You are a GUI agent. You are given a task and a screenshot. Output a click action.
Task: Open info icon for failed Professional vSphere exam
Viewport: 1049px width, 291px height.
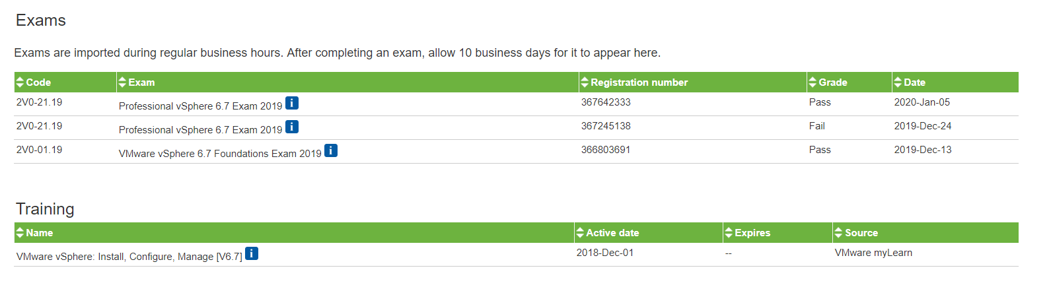click(x=292, y=127)
